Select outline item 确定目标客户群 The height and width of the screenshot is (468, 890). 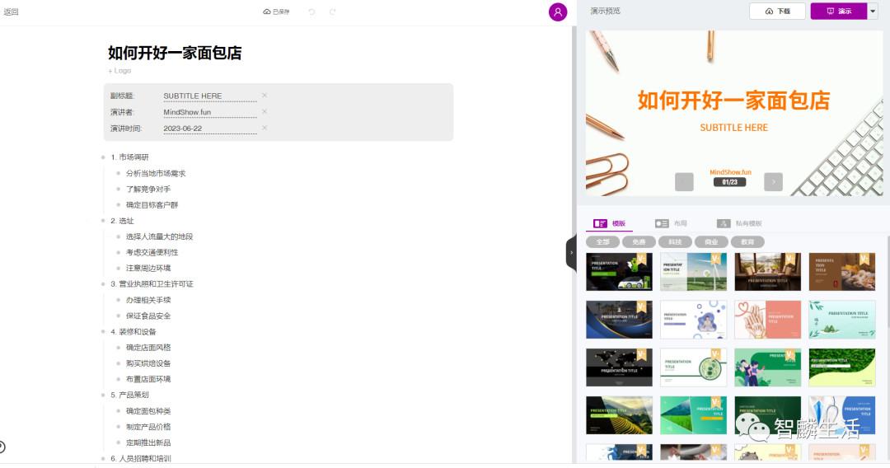pos(152,205)
